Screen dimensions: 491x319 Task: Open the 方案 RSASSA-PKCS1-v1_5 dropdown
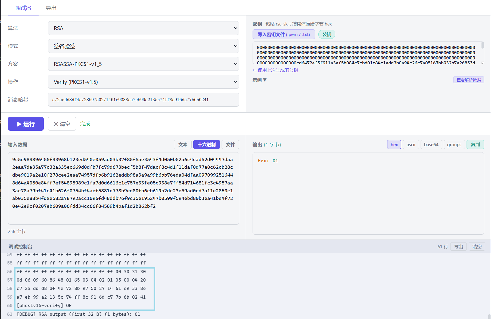(143, 64)
